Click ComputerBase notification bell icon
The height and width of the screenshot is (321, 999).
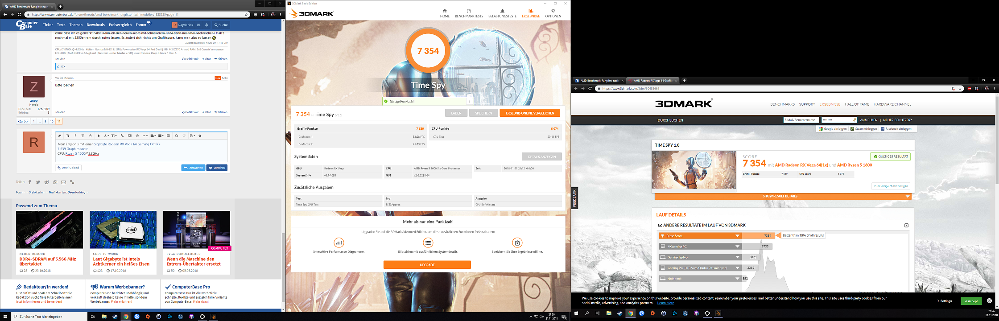[206, 25]
